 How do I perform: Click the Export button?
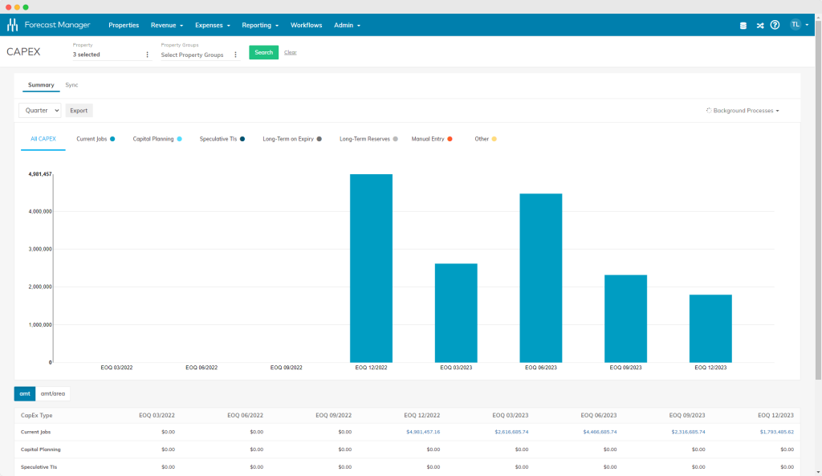(x=79, y=111)
